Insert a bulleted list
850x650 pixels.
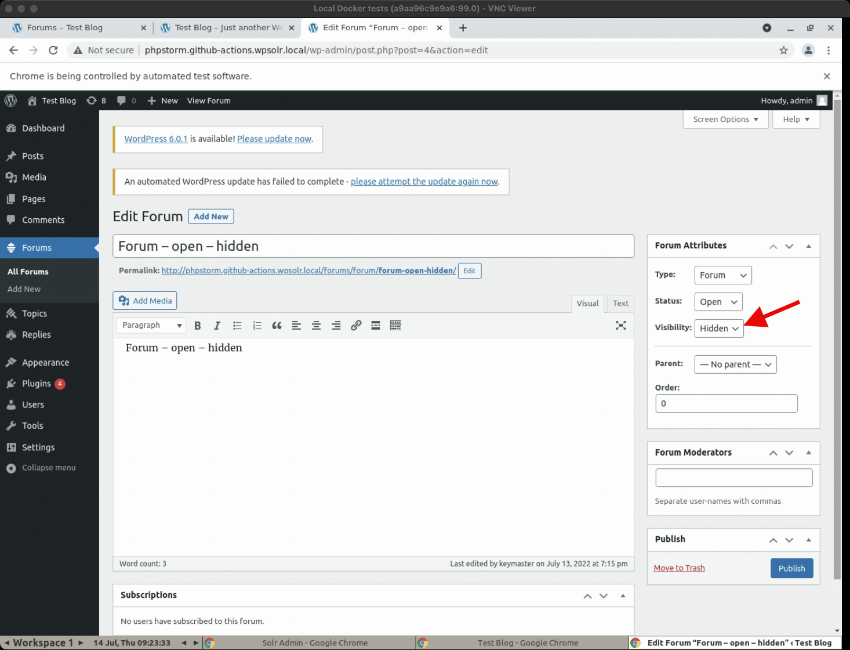coord(237,326)
